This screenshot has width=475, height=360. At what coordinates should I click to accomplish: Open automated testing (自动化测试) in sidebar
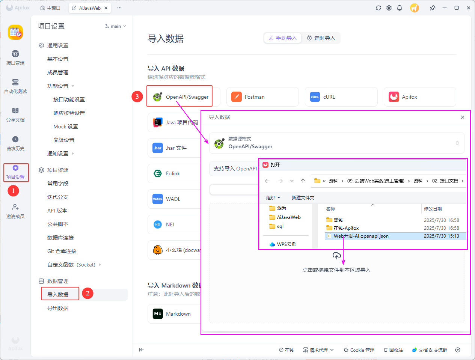15,86
